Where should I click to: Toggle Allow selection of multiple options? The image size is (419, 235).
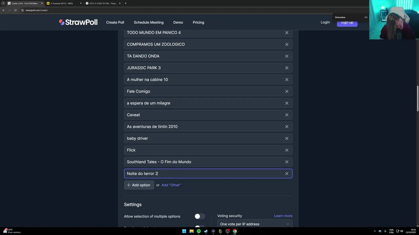tap(200, 216)
